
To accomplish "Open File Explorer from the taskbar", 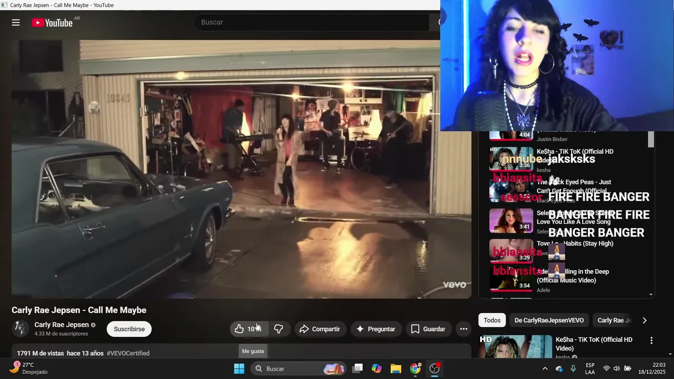I will coord(396,368).
